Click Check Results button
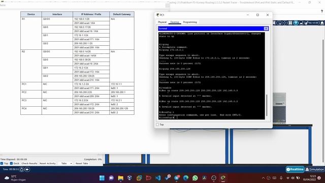Image resolution: width=325 pixels, height=183 pixels. tap(29, 164)
